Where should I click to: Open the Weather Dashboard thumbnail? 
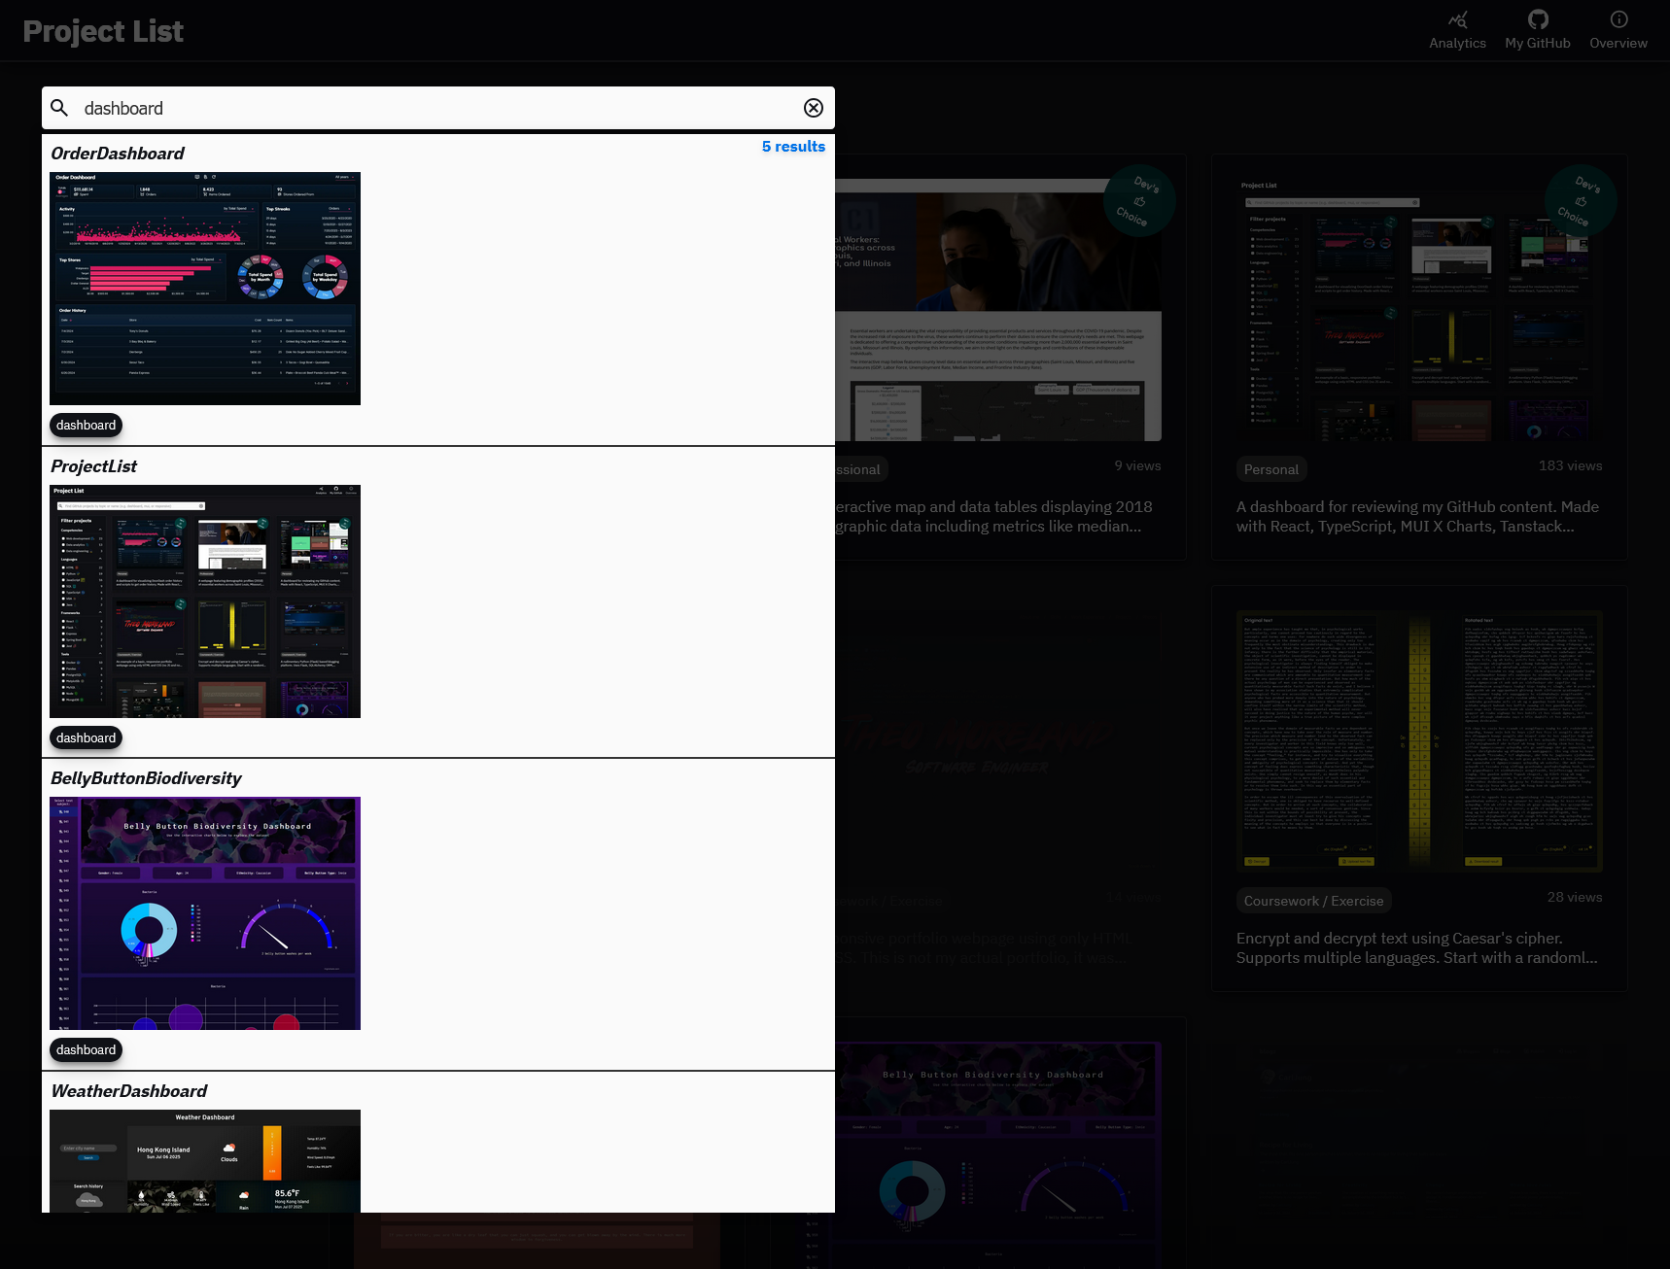point(205,1161)
